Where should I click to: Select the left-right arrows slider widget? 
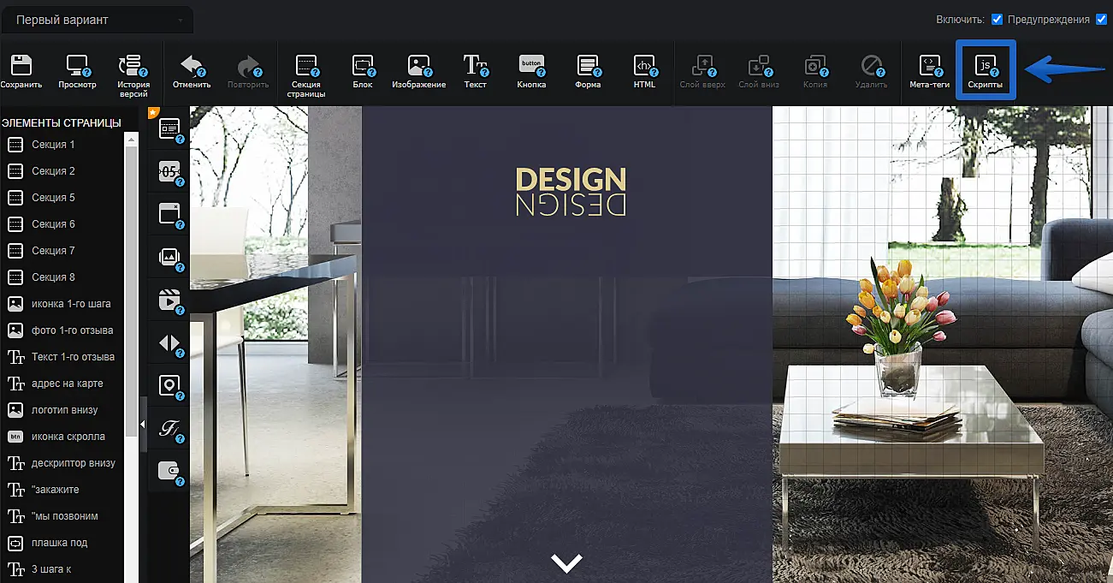coord(169,343)
